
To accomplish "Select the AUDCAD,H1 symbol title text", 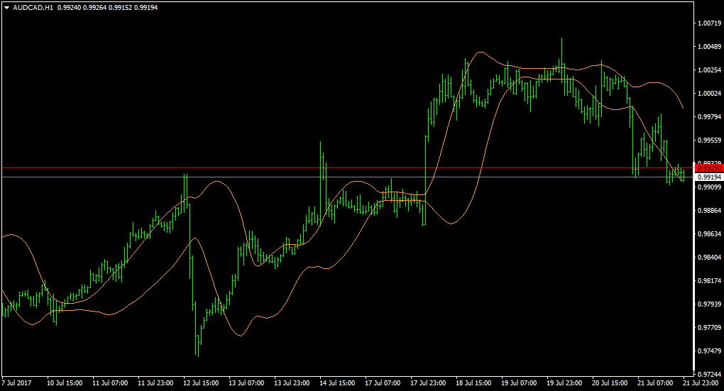I will (x=33, y=8).
